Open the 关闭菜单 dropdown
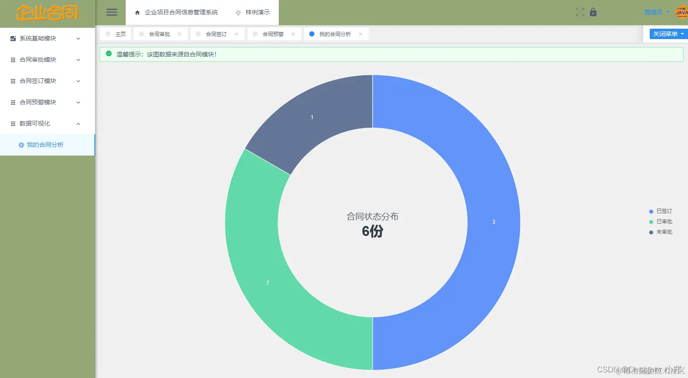 [x=668, y=34]
